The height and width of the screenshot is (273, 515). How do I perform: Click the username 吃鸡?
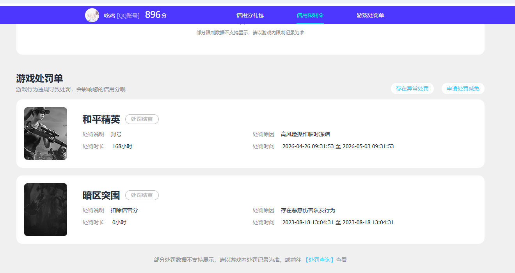pyautogui.click(x=109, y=16)
